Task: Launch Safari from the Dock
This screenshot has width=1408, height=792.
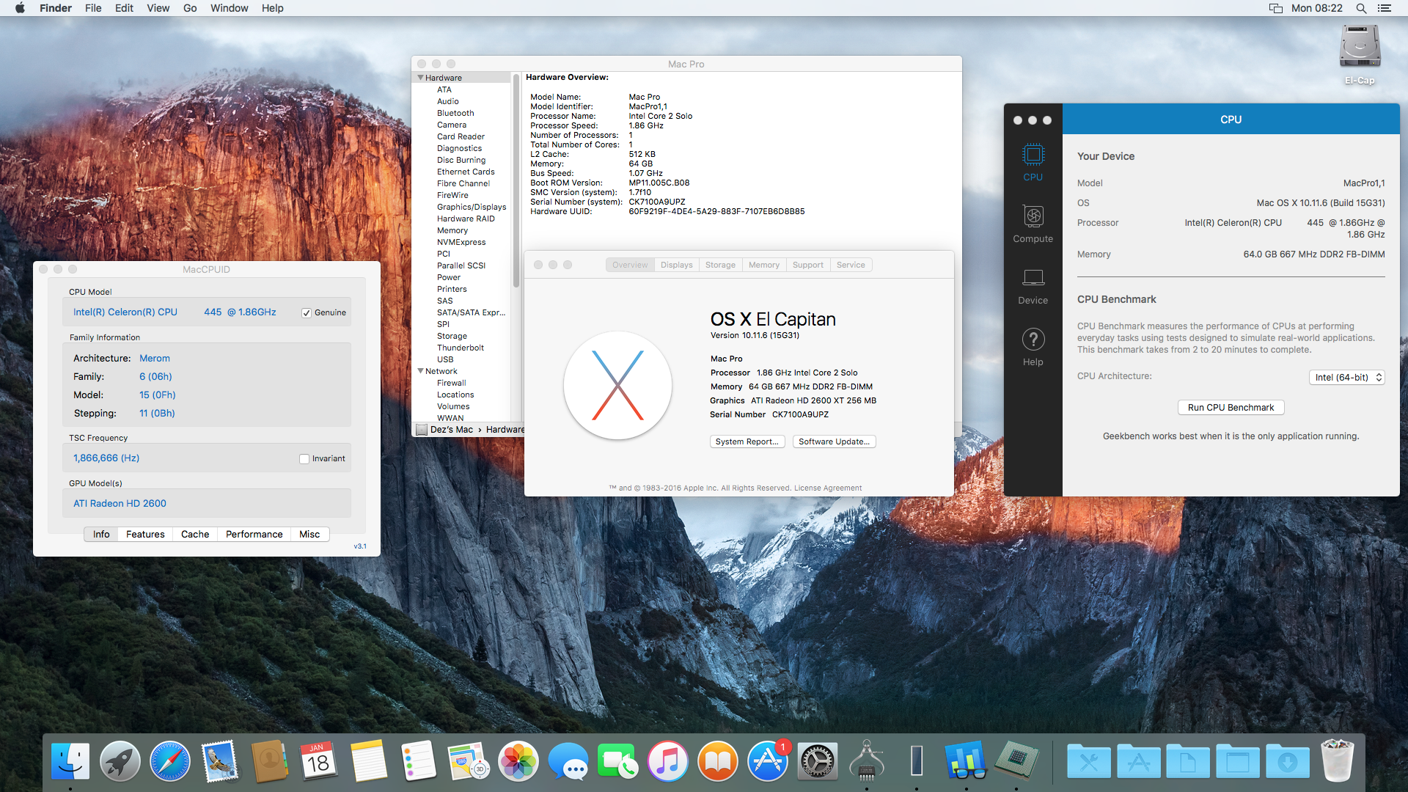Action: [x=169, y=761]
